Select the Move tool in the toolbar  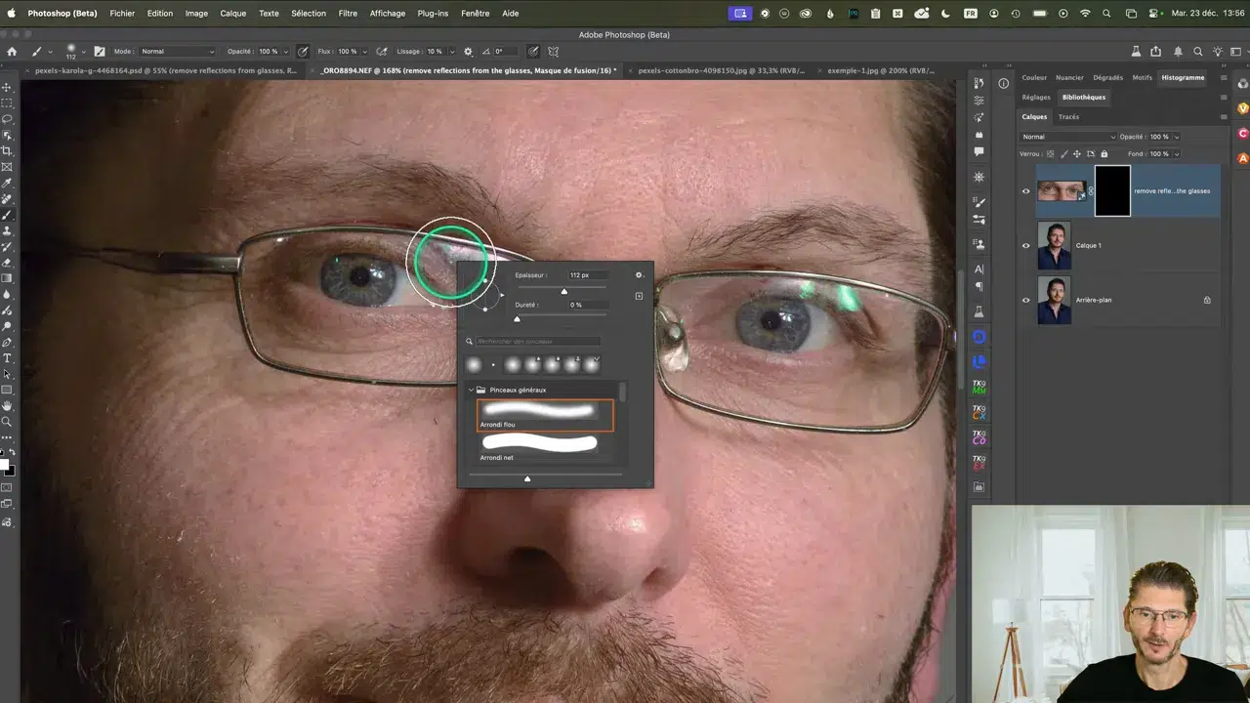point(7,87)
